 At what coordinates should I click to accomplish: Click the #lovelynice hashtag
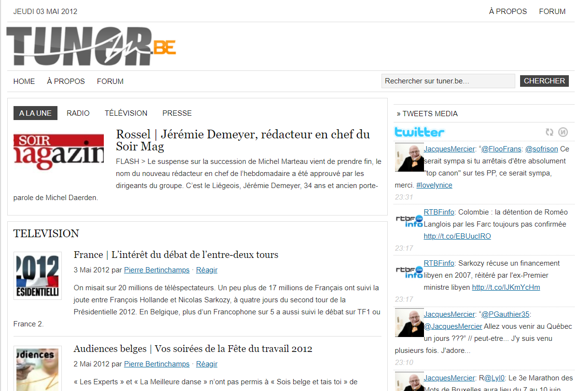[434, 185]
